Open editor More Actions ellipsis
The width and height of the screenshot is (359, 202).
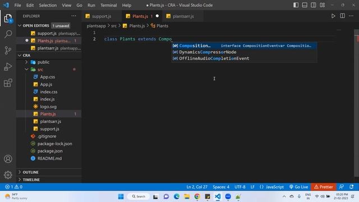click(x=351, y=16)
